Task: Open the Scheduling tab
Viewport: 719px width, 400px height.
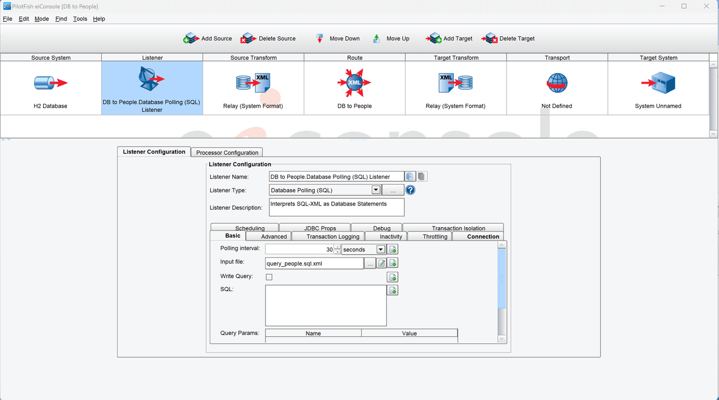Action: point(244,228)
